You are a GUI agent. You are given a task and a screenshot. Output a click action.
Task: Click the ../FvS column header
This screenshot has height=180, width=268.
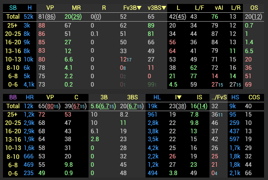pyautogui.click(x=219, y=97)
